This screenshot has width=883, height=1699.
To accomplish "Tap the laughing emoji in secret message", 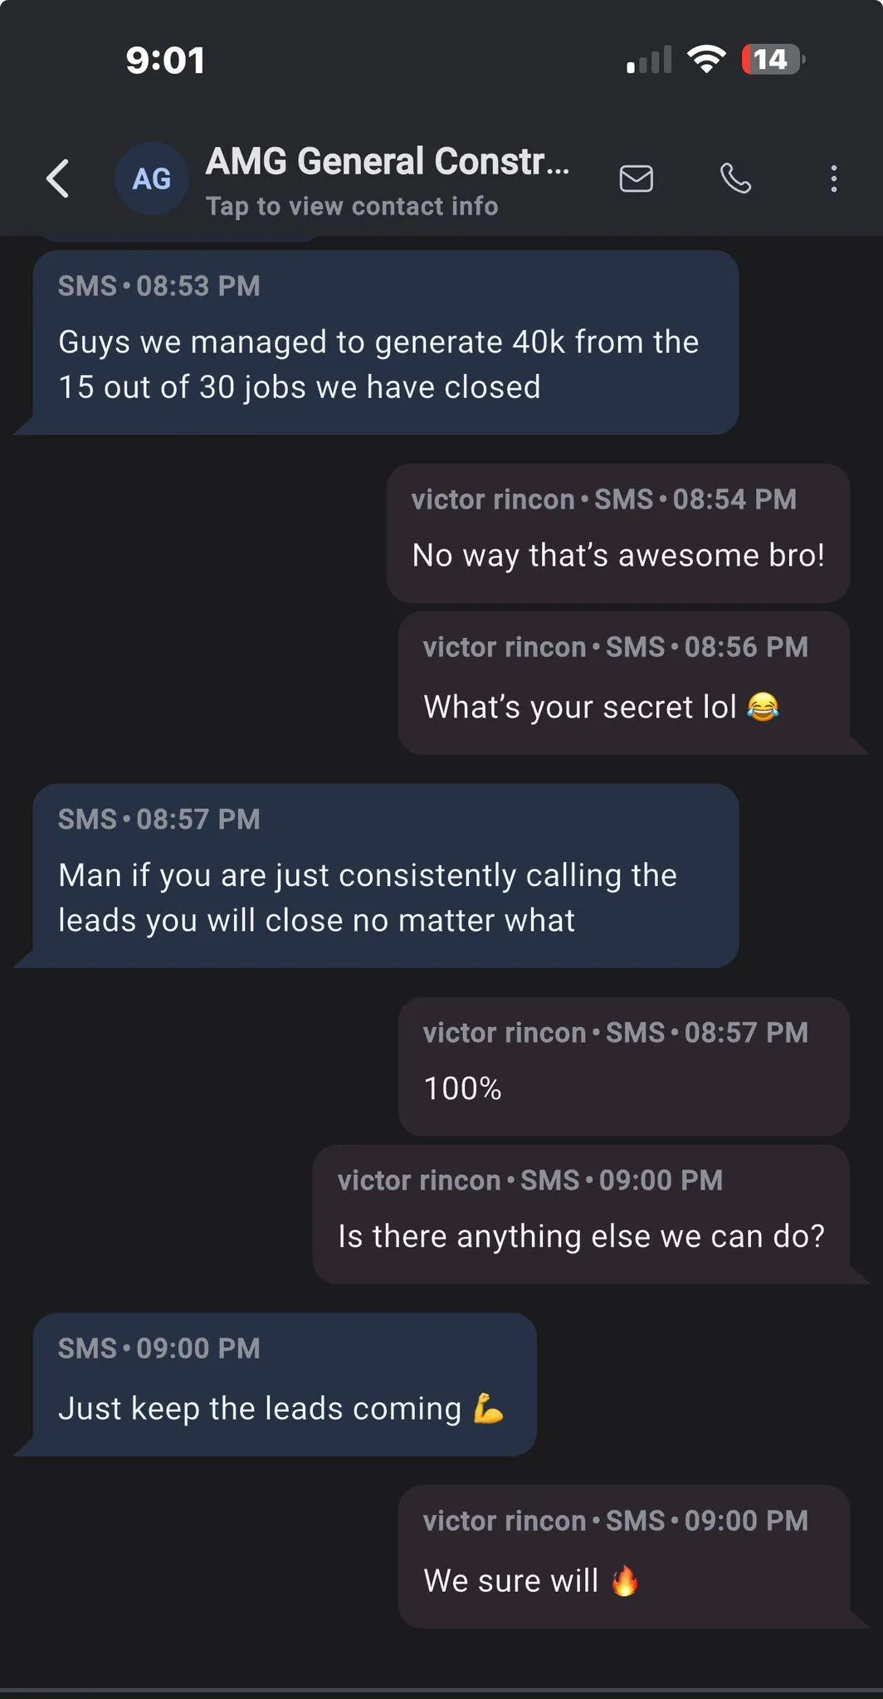I will [763, 707].
